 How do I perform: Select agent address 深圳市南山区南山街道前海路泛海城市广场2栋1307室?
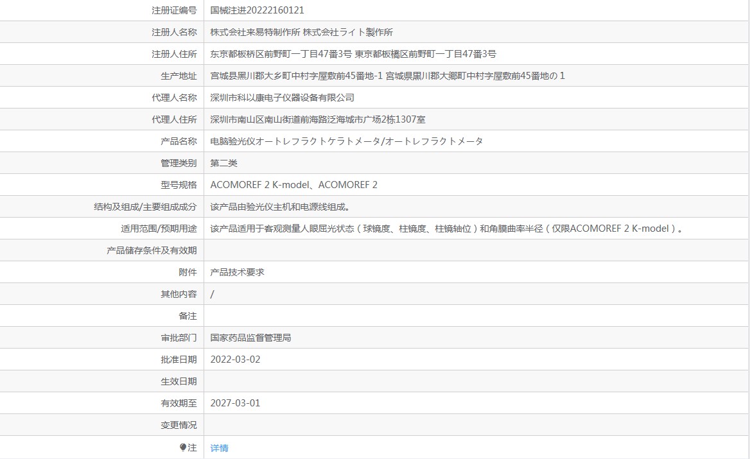point(317,119)
